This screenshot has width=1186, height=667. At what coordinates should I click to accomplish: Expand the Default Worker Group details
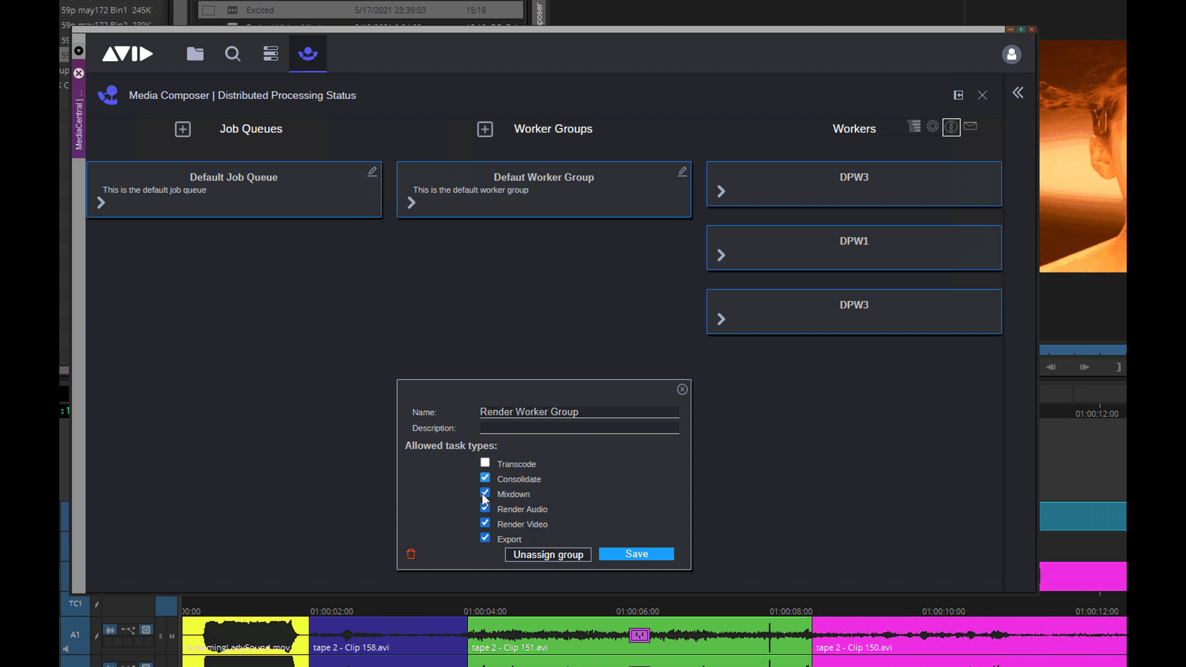click(x=411, y=203)
